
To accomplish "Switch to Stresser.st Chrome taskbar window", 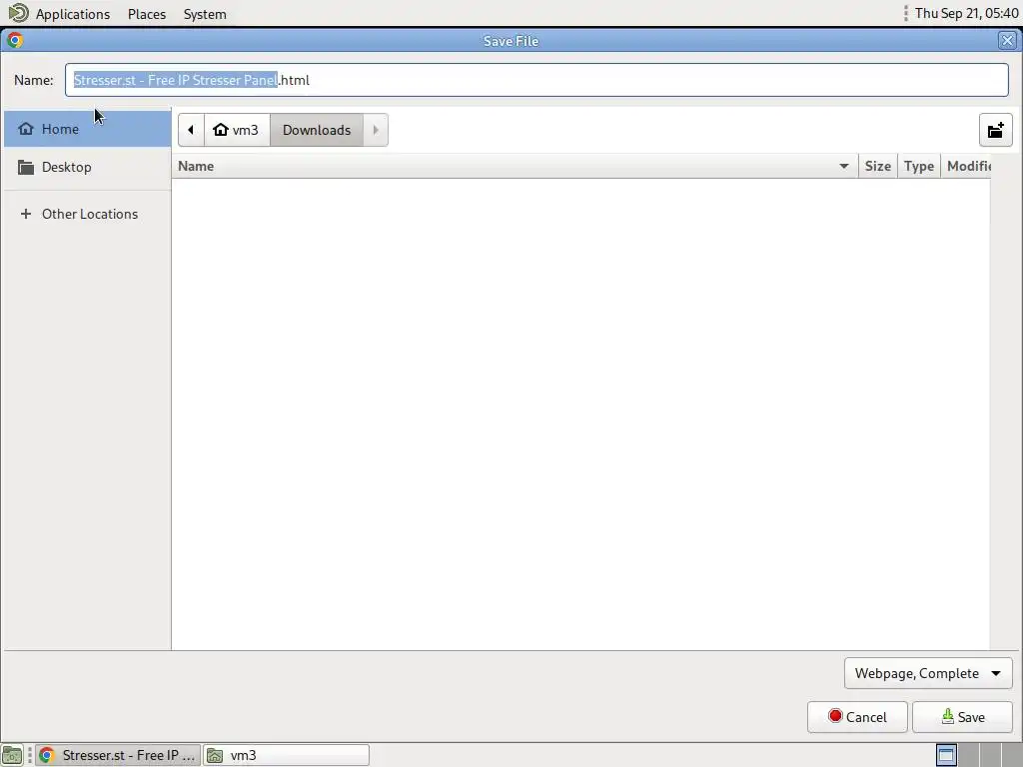I will click(118, 755).
